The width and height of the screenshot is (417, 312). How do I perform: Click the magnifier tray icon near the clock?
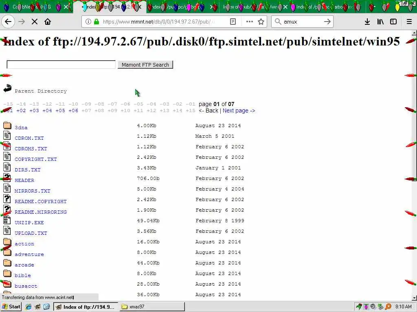click(388, 307)
